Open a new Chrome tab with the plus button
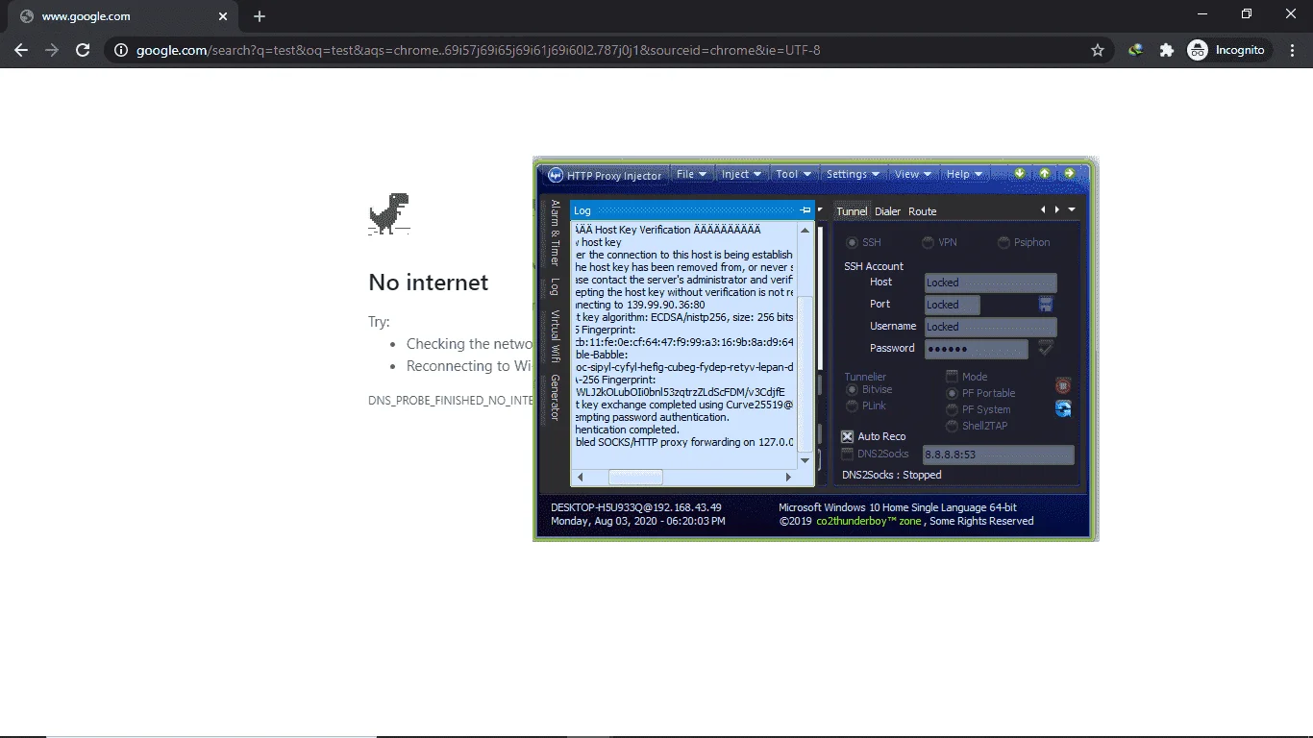Screen dimensions: 1313x738 [x=260, y=16]
